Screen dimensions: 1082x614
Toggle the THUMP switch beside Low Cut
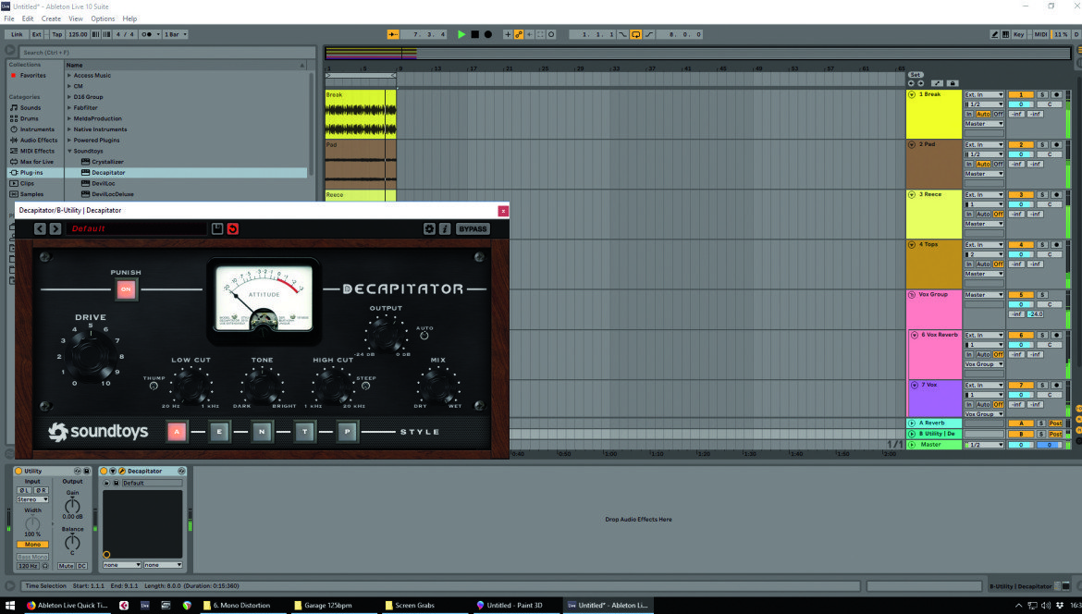[x=154, y=386]
